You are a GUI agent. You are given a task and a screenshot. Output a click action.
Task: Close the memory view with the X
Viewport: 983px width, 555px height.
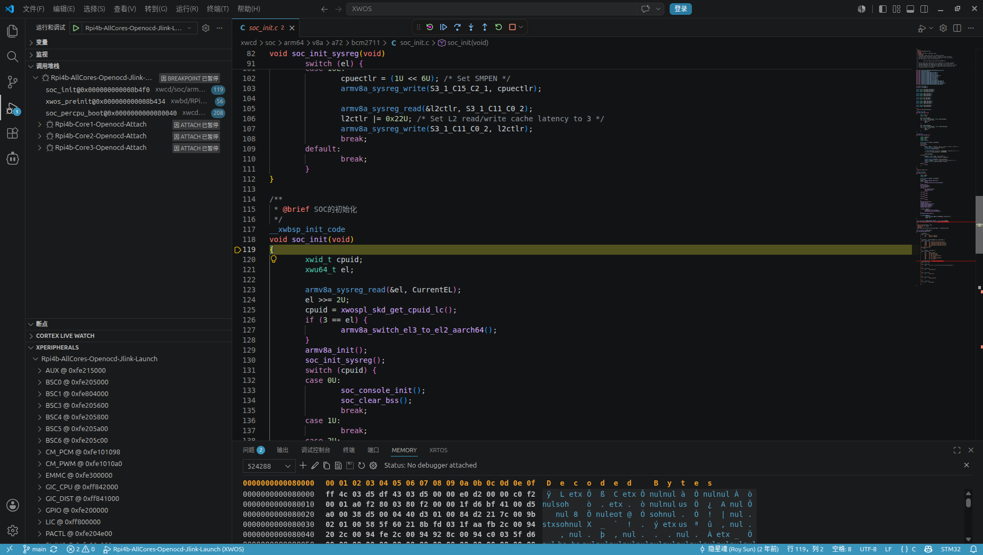point(967,465)
